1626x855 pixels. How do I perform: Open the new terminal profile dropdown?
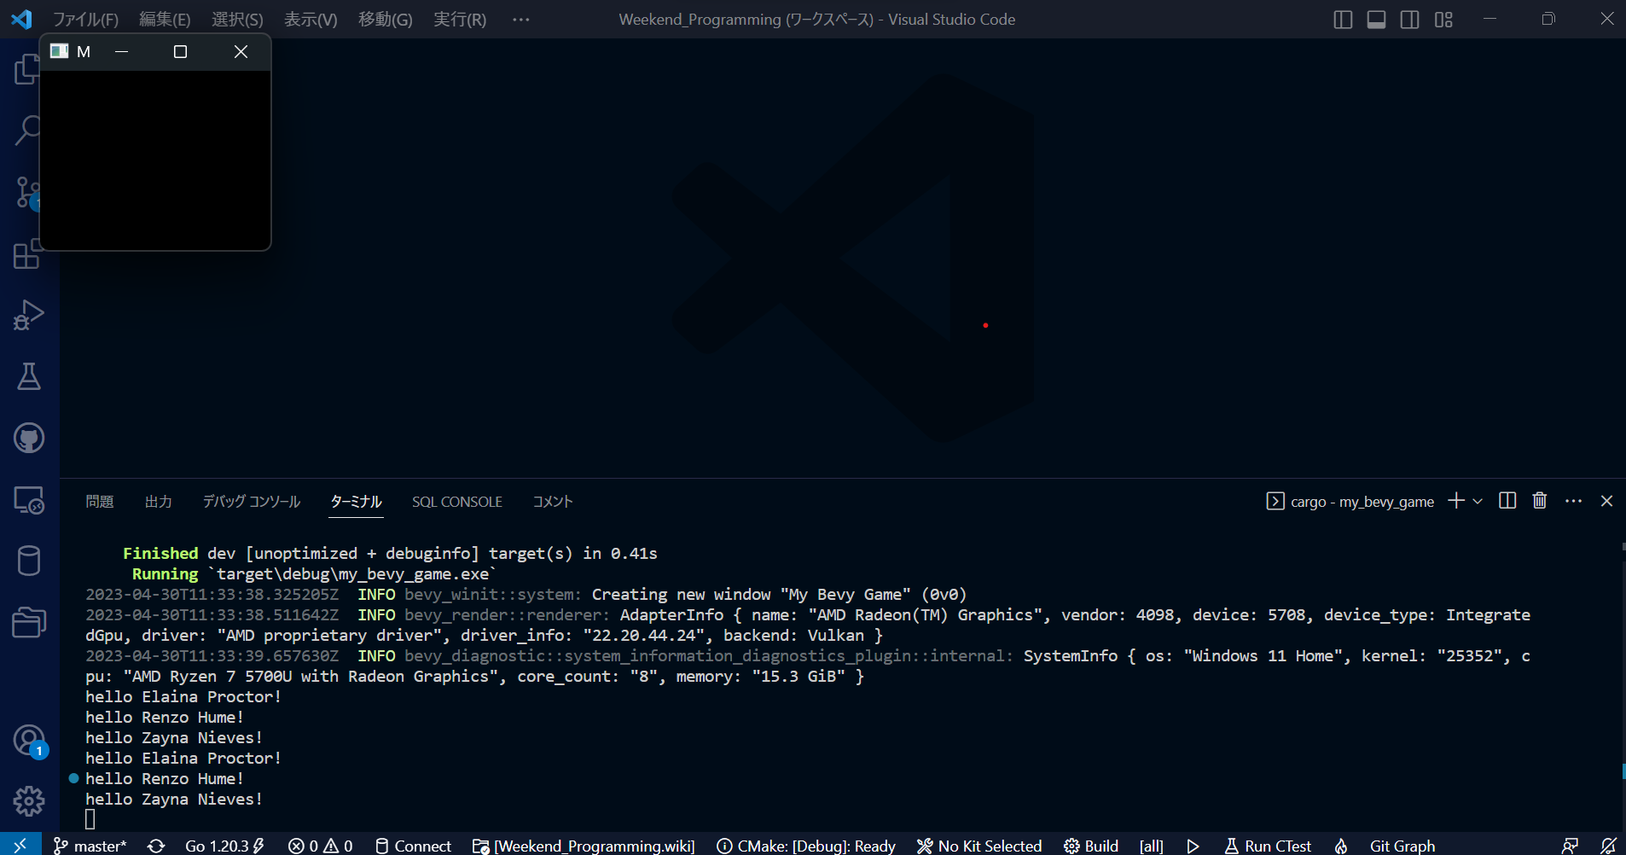(x=1478, y=501)
